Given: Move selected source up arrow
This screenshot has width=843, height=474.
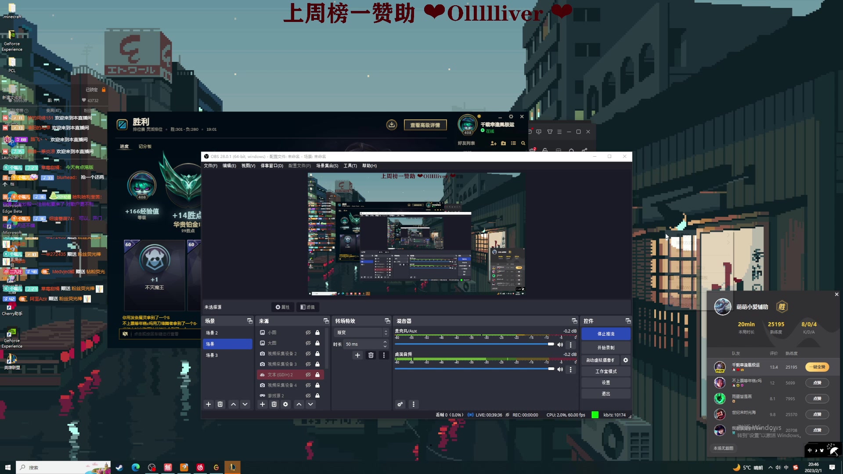Looking at the screenshot, I should tap(299, 404).
